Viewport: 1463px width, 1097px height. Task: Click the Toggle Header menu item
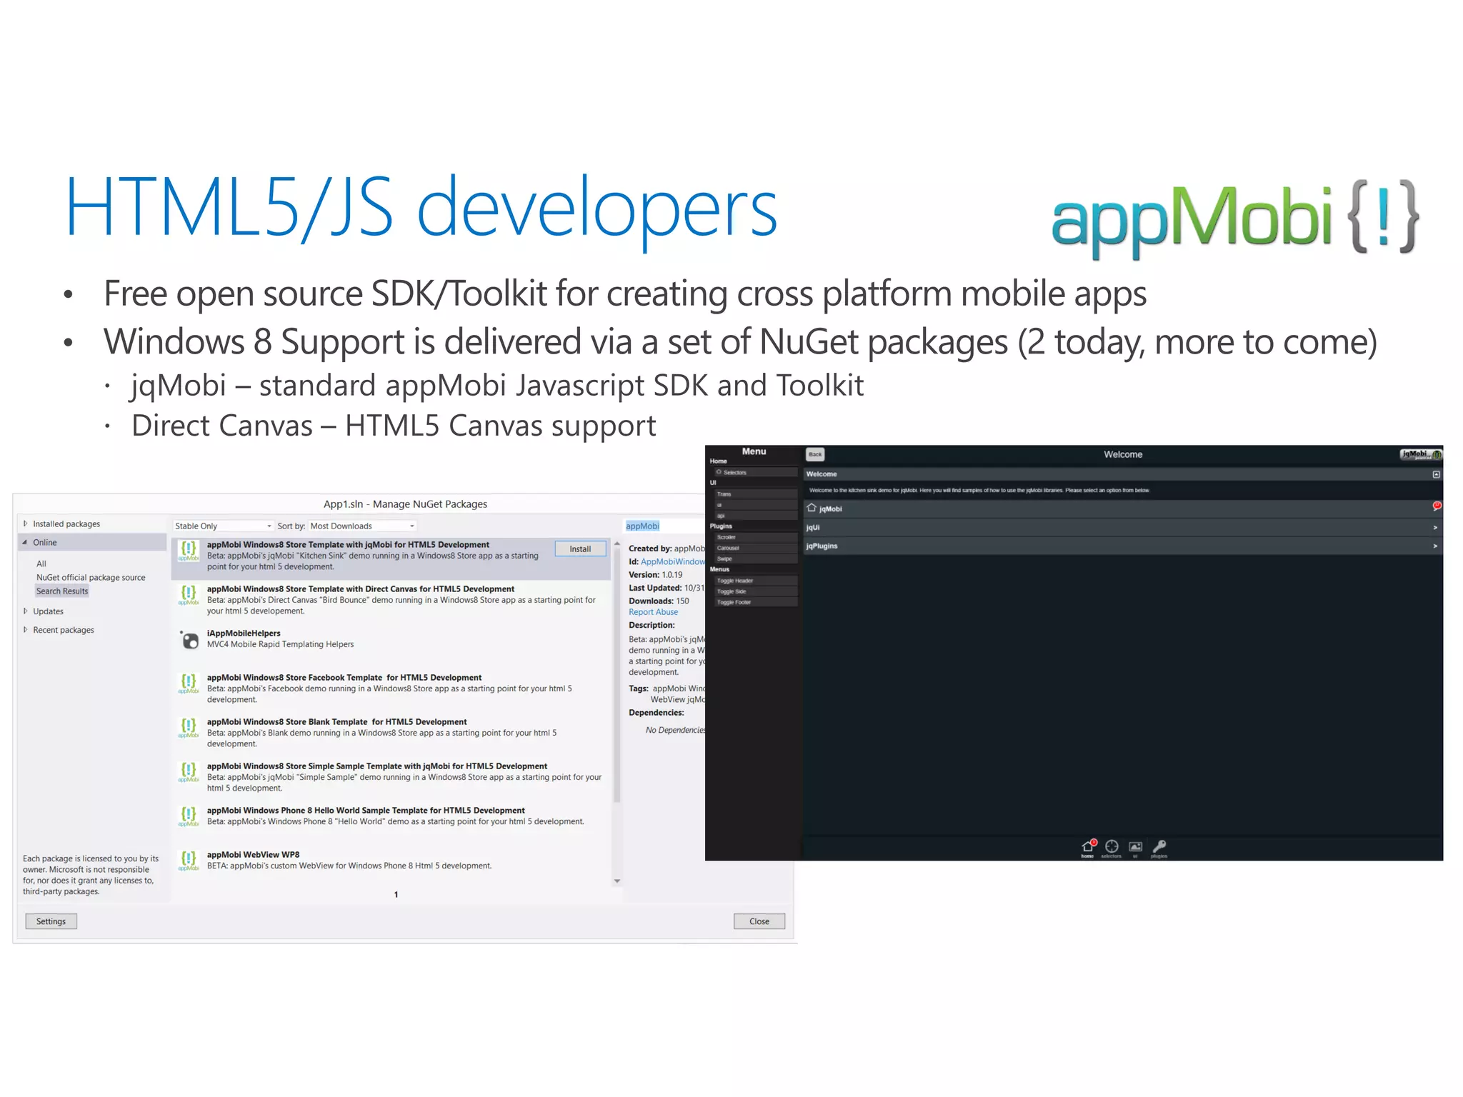click(735, 581)
